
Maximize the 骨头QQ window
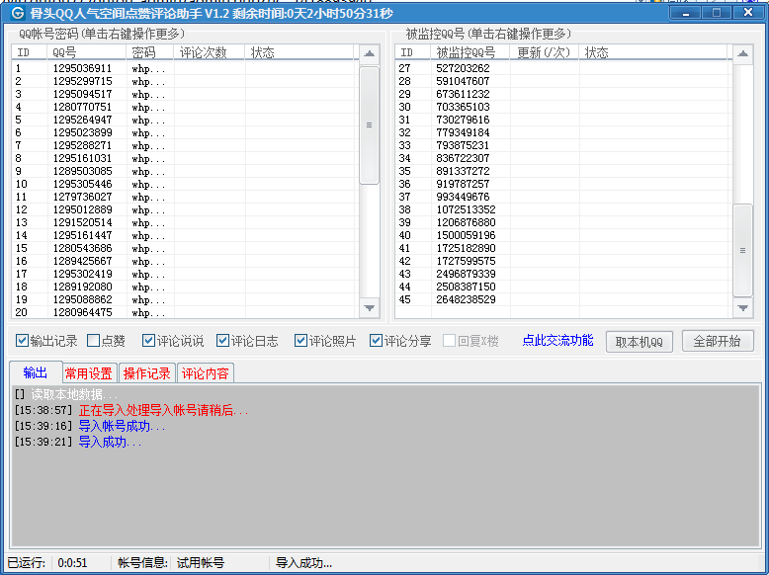[716, 13]
